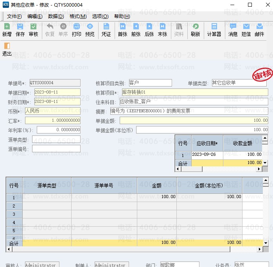
Task: Click the 退出 (Exit) icon
Action: tap(7, 49)
